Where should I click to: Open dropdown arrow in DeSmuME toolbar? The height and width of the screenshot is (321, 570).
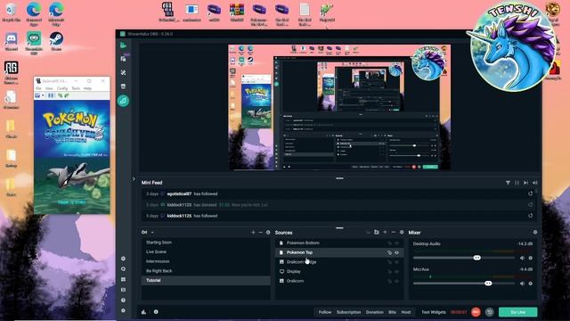(44, 95)
